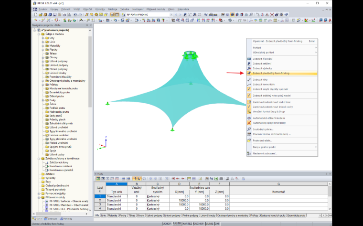Viewport: 363px width, 226px height.
Task: Click the Save diskette icon
Action: click(x=54, y=15)
